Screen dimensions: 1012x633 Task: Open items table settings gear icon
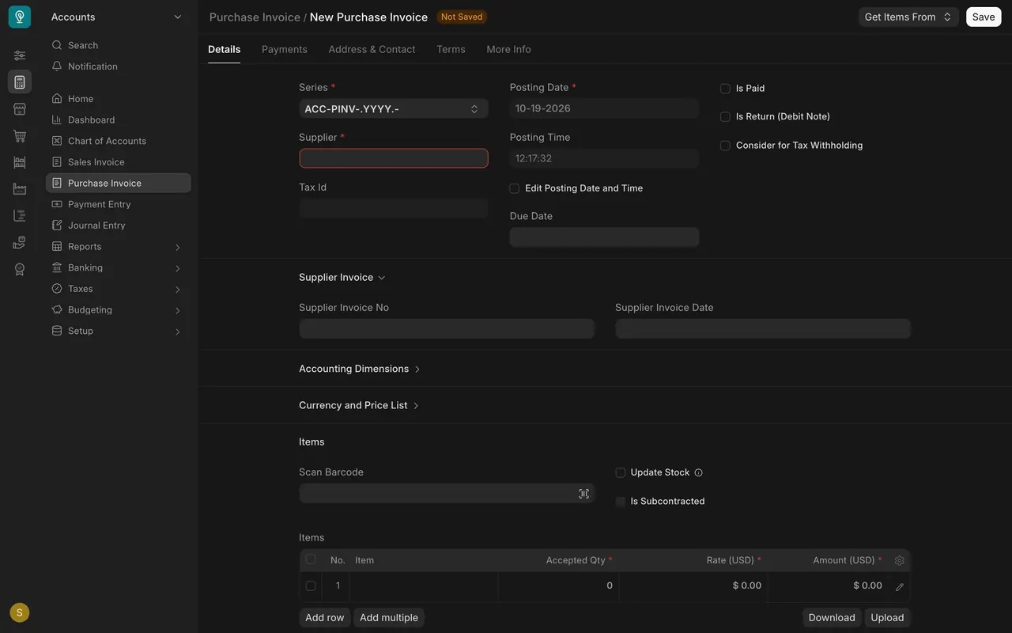(899, 560)
